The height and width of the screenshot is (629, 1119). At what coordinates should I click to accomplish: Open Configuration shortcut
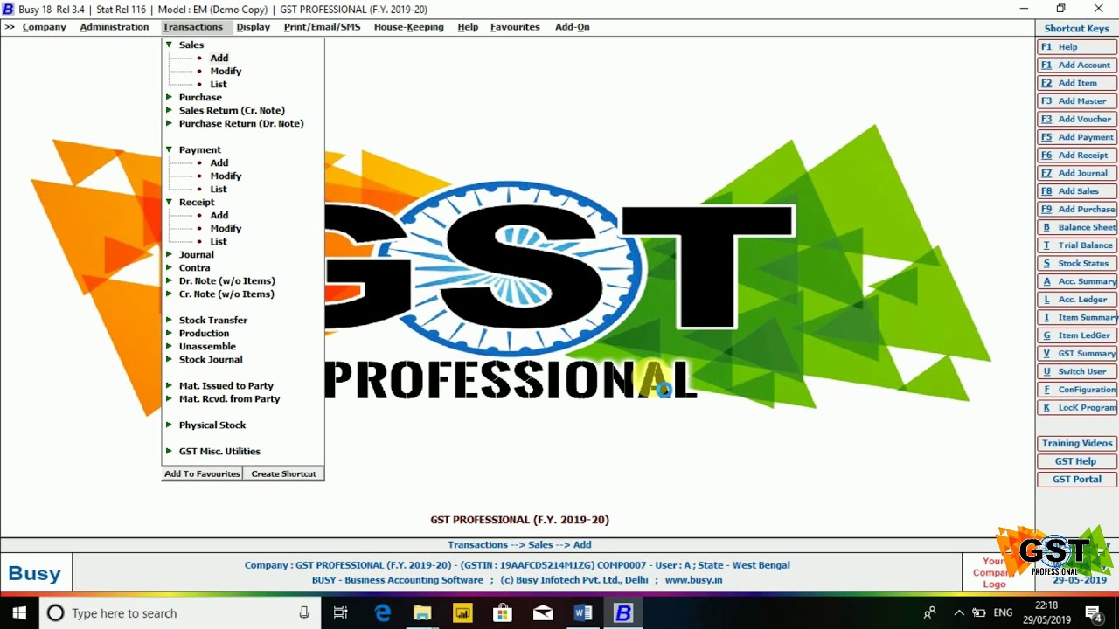pos(1076,390)
